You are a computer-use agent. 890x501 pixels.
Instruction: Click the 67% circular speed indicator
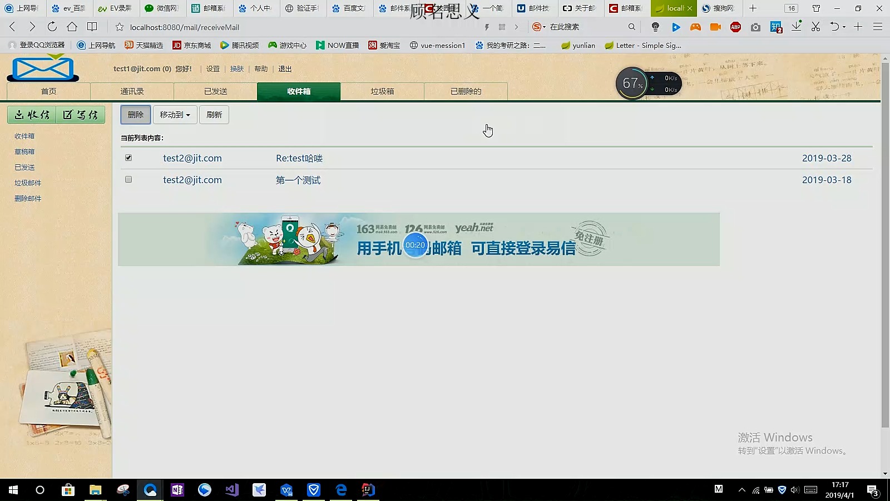coord(631,82)
